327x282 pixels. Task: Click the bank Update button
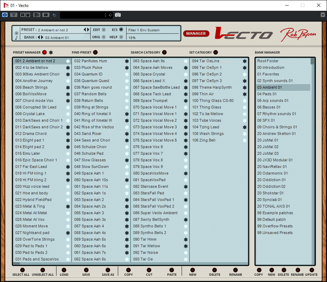tap(311, 270)
